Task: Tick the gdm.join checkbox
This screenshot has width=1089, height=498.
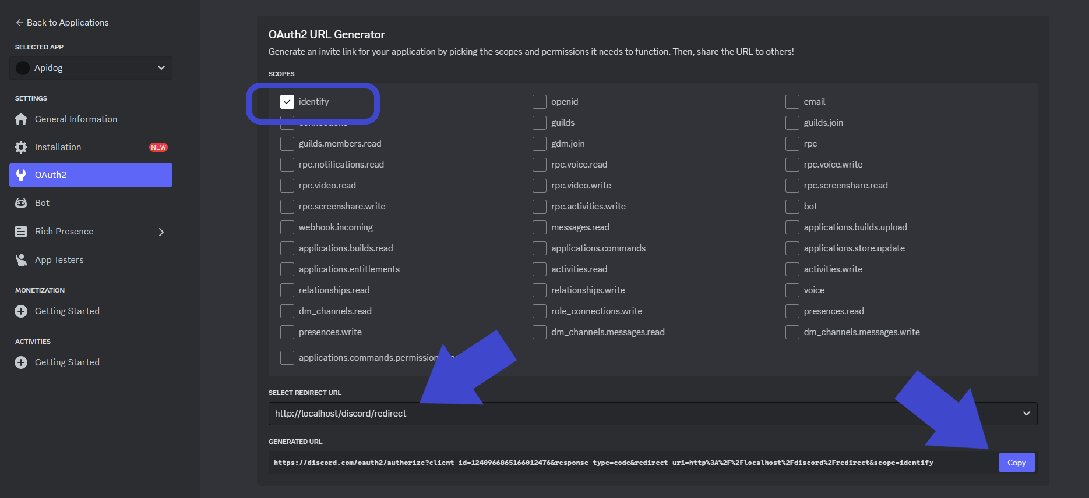Action: pos(540,144)
